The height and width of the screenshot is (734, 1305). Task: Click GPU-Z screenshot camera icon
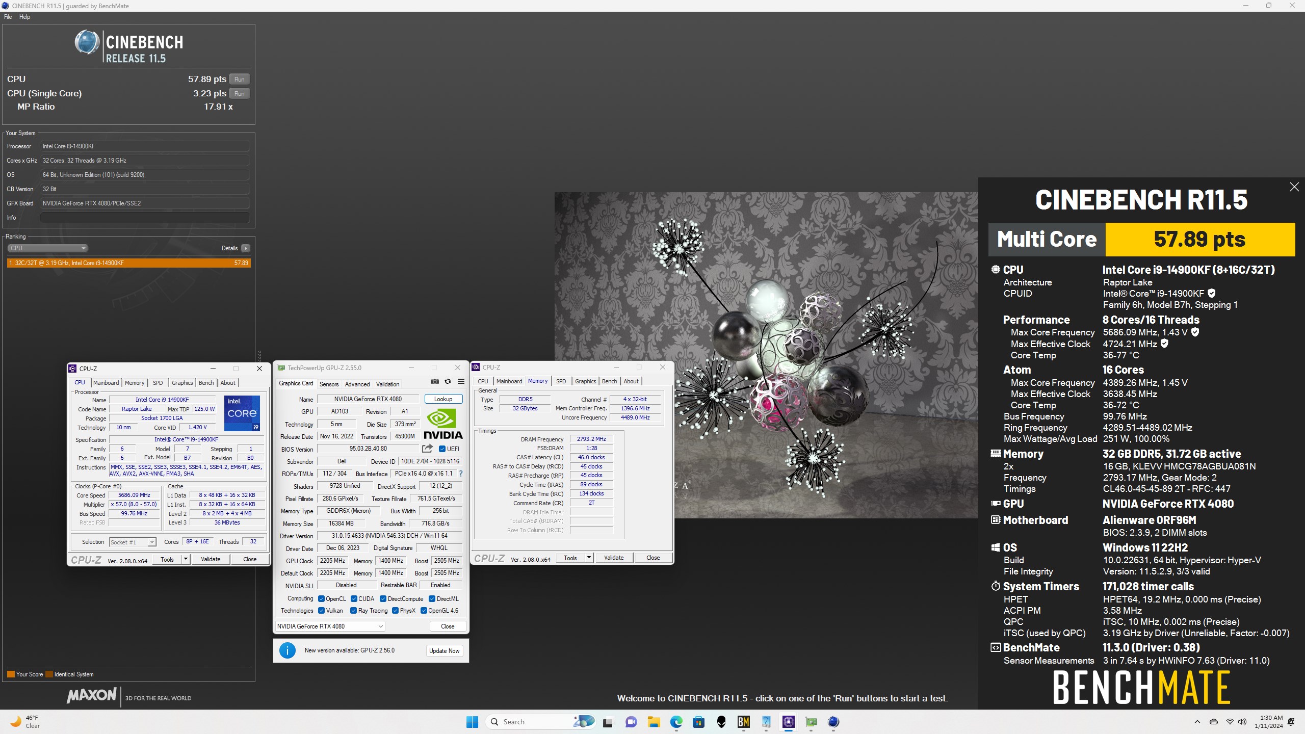click(434, 381)
